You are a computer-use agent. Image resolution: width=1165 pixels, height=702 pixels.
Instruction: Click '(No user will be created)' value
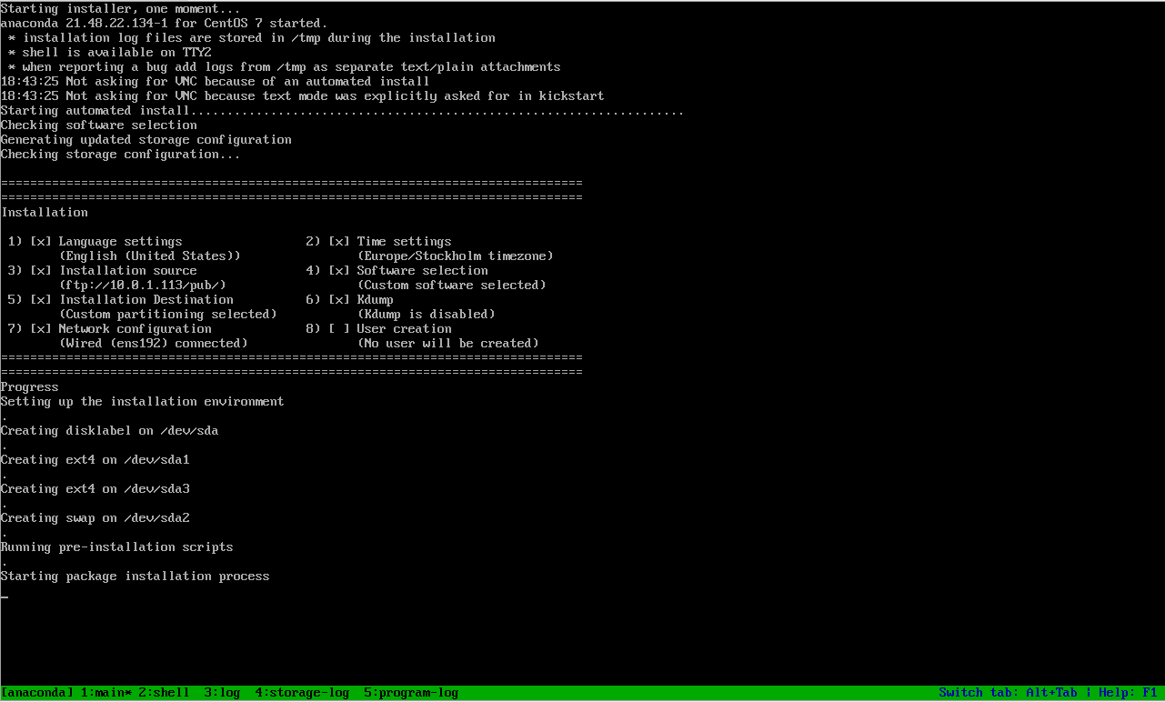tap(447, 344)
